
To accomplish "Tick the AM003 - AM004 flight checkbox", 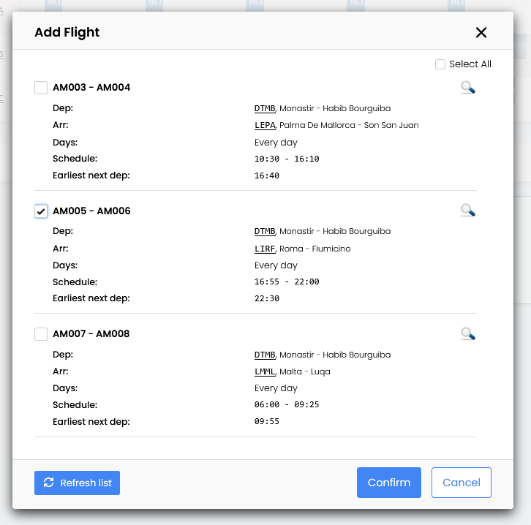I will coord(41,88).
